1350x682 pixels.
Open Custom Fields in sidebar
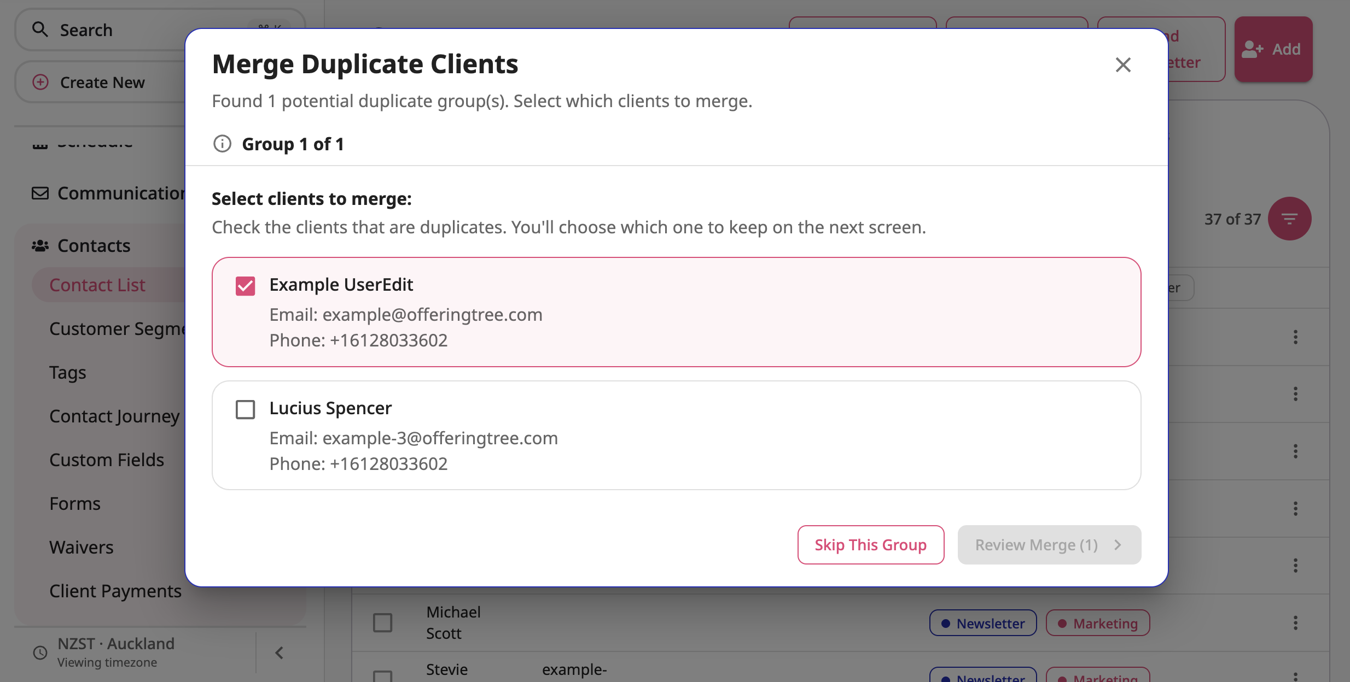[107, 460]
